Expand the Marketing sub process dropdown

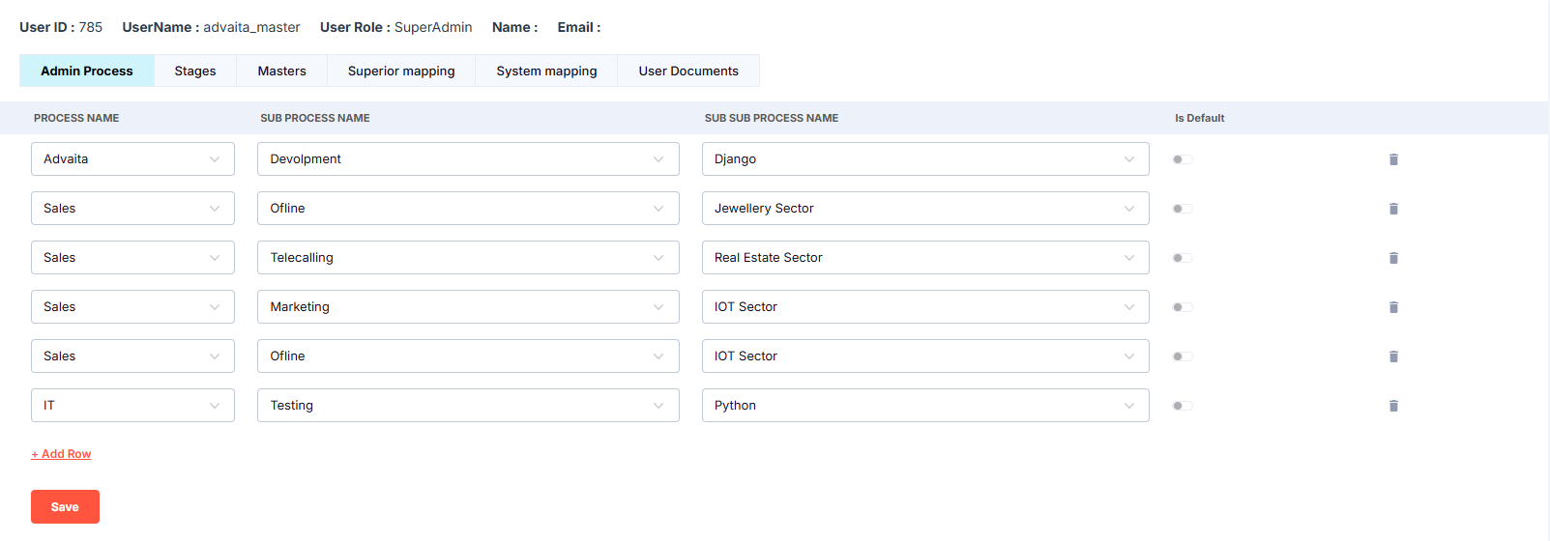click(468, 307)
